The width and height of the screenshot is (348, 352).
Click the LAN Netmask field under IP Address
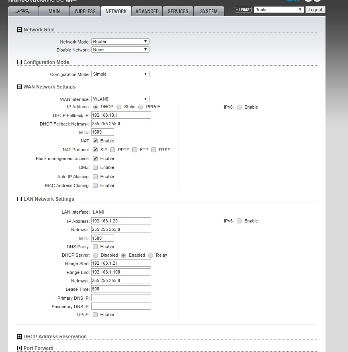pyautogui.click(x=121, y=229)
